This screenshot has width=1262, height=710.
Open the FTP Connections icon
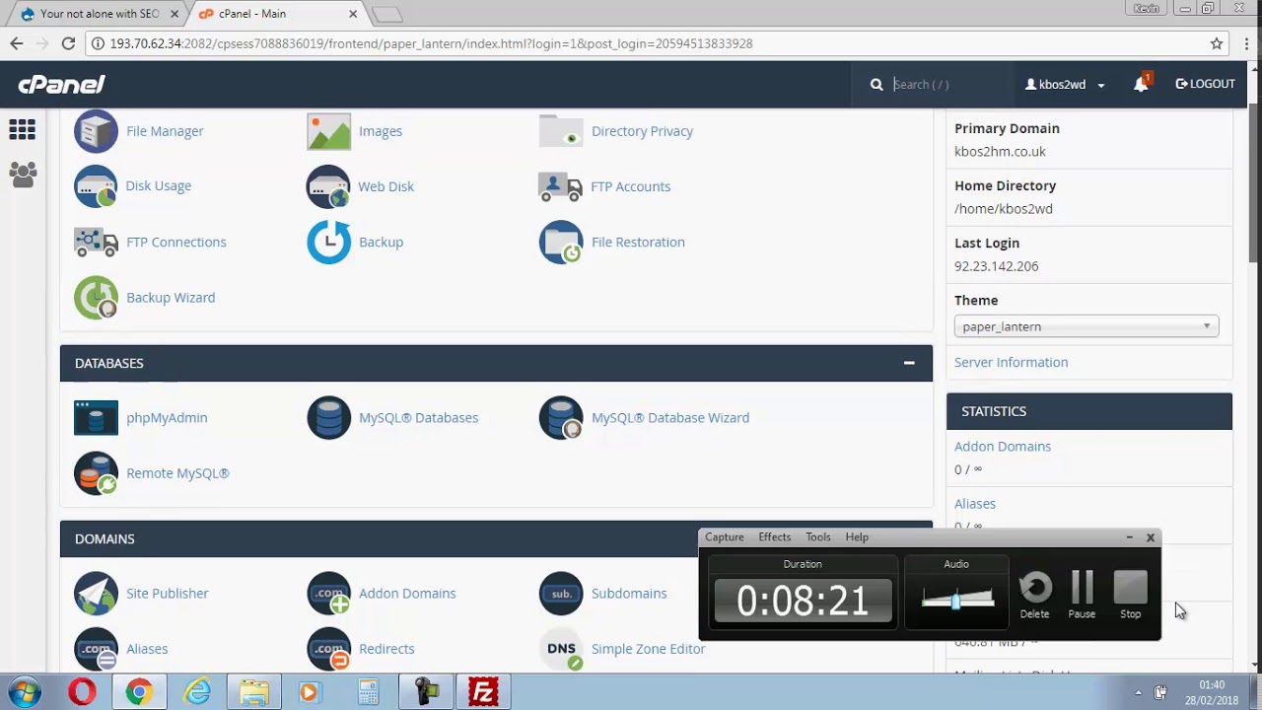(x=96, y=242)
